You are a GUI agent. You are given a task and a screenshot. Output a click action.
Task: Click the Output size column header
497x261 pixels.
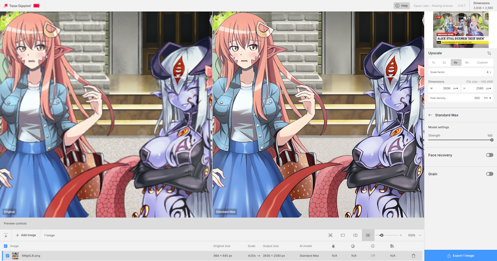271,246
